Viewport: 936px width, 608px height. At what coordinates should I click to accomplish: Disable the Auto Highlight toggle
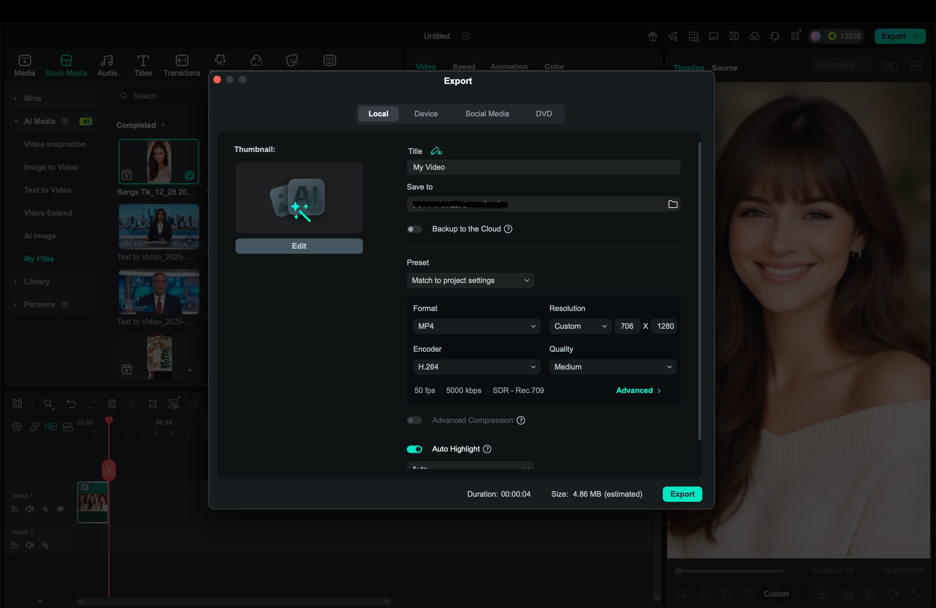tap(414, 449)
